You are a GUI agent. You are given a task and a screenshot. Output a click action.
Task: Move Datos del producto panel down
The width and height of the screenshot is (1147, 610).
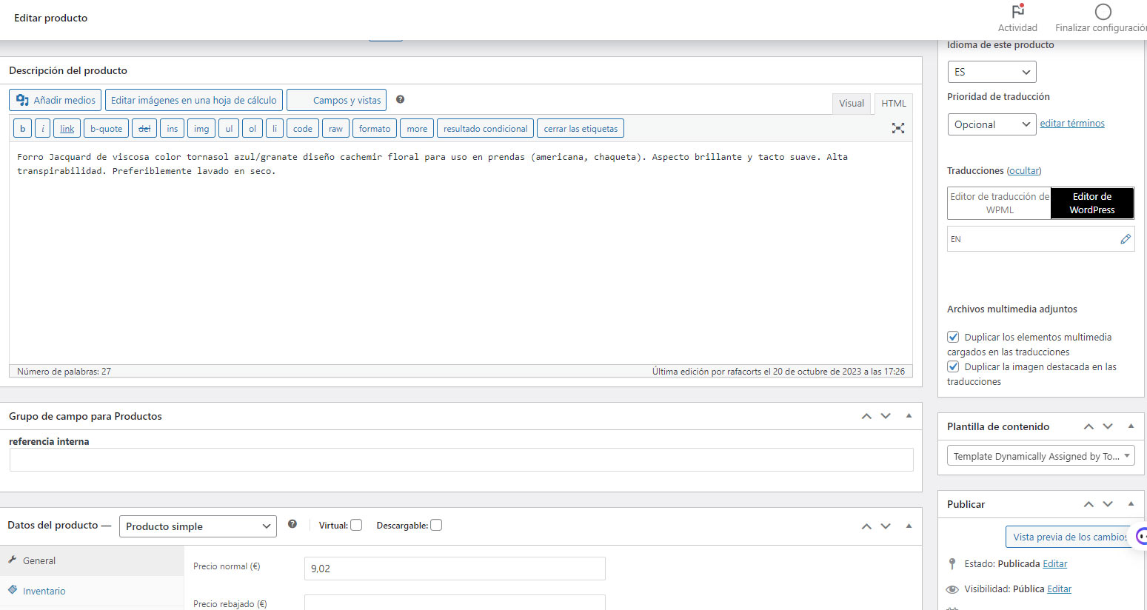[886, 526]
